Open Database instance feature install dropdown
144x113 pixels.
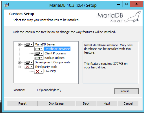click(39, 49)
